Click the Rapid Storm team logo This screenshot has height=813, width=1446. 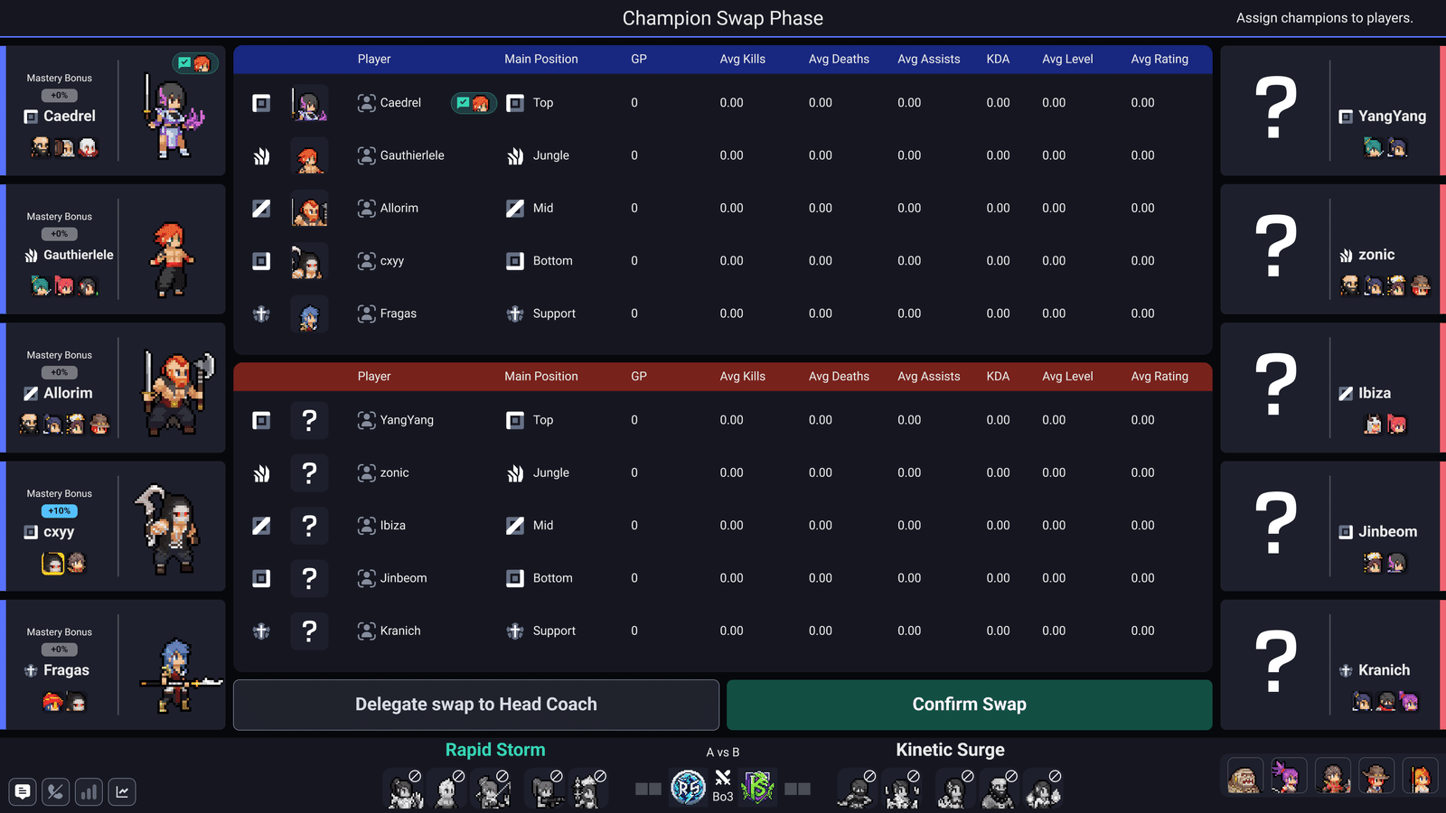click(x=688, y=788)
